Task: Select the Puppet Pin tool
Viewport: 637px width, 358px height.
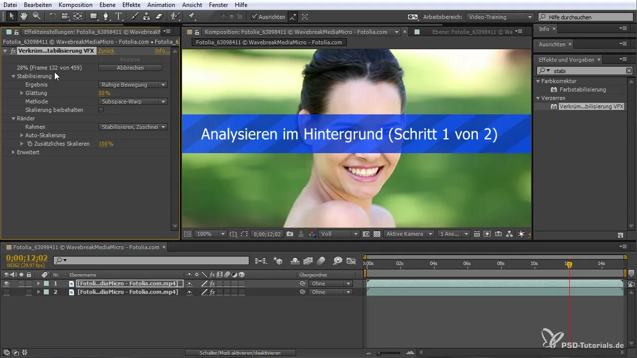Action: (192, 16)
